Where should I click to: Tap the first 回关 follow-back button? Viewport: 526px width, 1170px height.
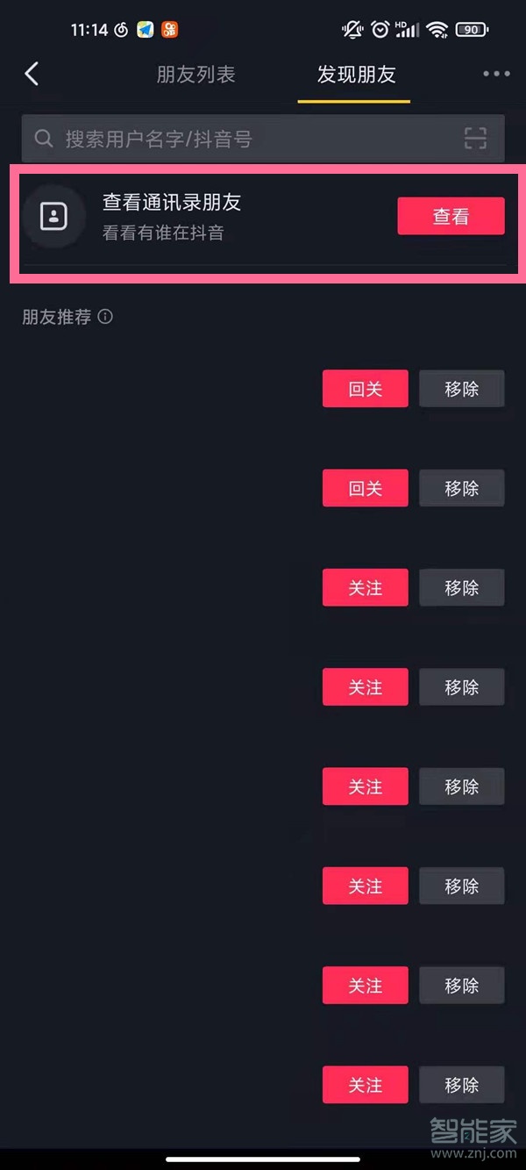(365, 389)
